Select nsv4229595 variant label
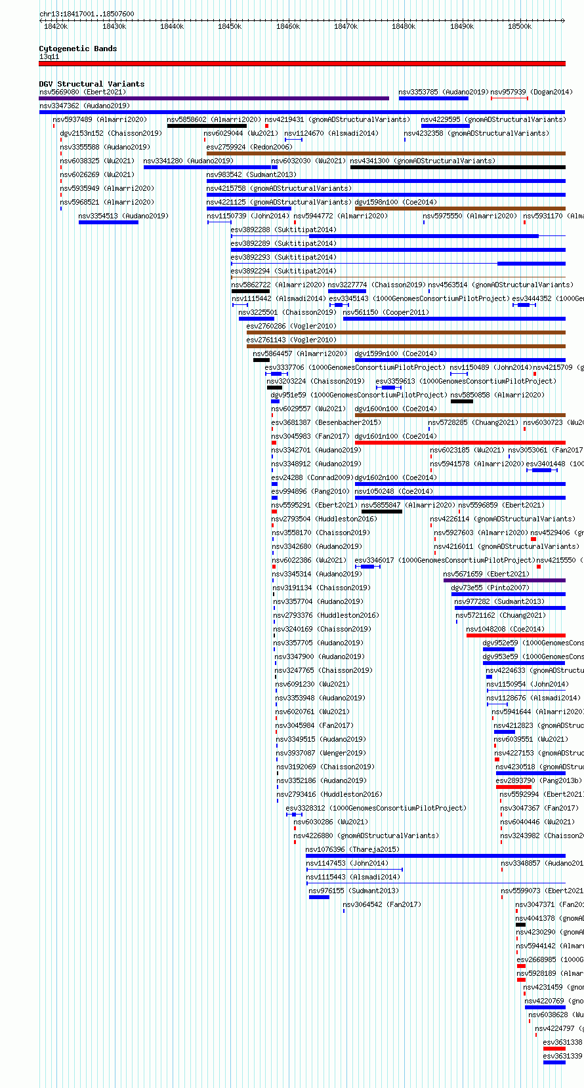 493,119
